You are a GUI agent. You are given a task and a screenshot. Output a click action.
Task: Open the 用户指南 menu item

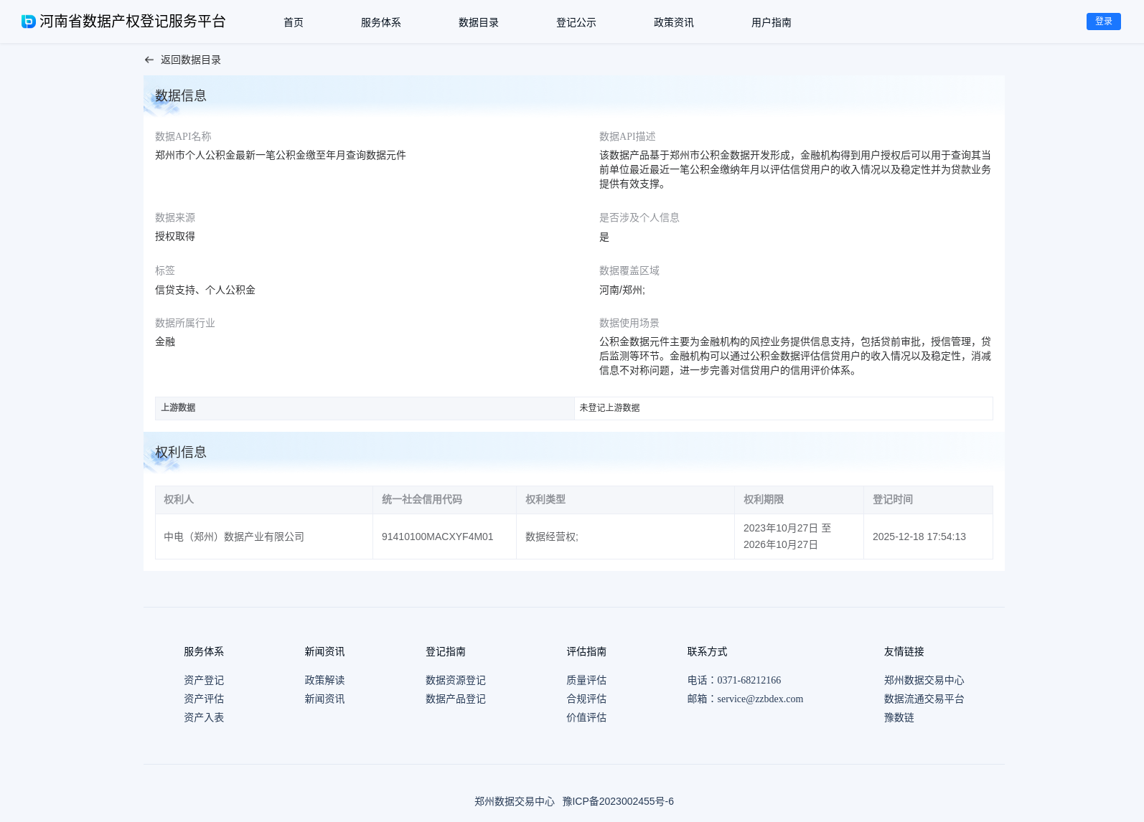[x=772, y=22]
